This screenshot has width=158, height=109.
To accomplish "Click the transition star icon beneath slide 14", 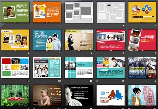I will [x=97, y=81].
